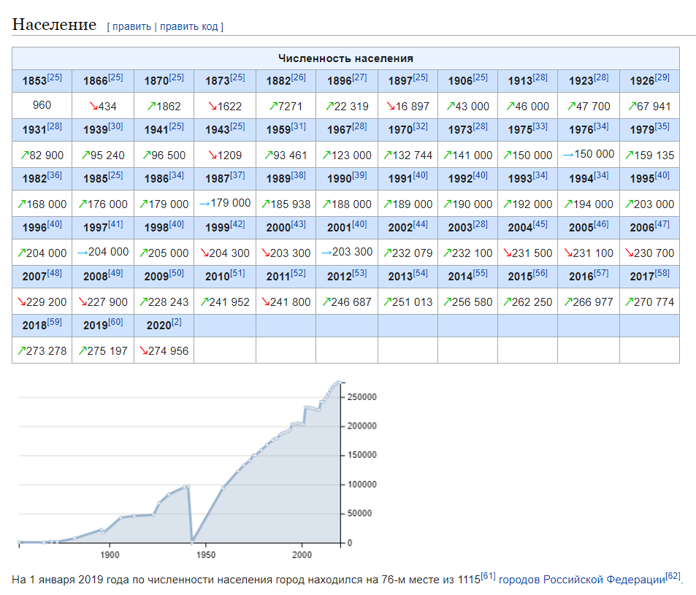Viewport: 696px width, 595px height.
Task: Click reference 29 next to 1926
Action: (x=662, y=77)
